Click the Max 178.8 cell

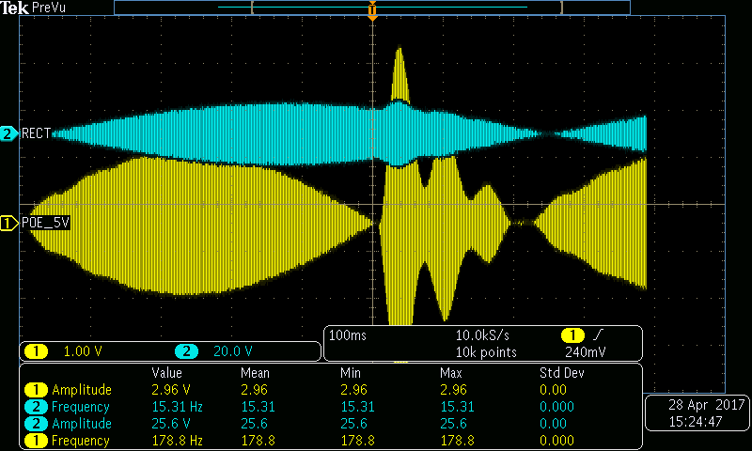[457, 441]
